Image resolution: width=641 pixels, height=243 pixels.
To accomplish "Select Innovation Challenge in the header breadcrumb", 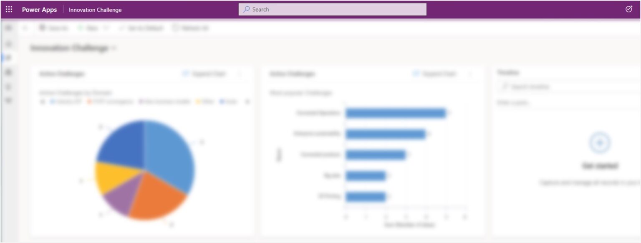I will pos(95,9).
